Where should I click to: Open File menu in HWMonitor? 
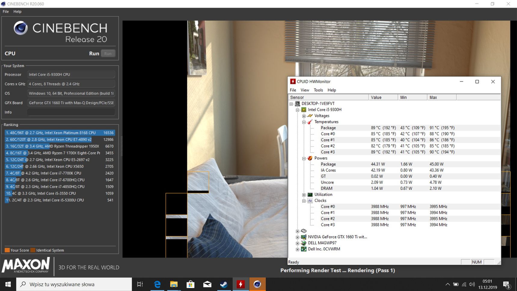293,90
